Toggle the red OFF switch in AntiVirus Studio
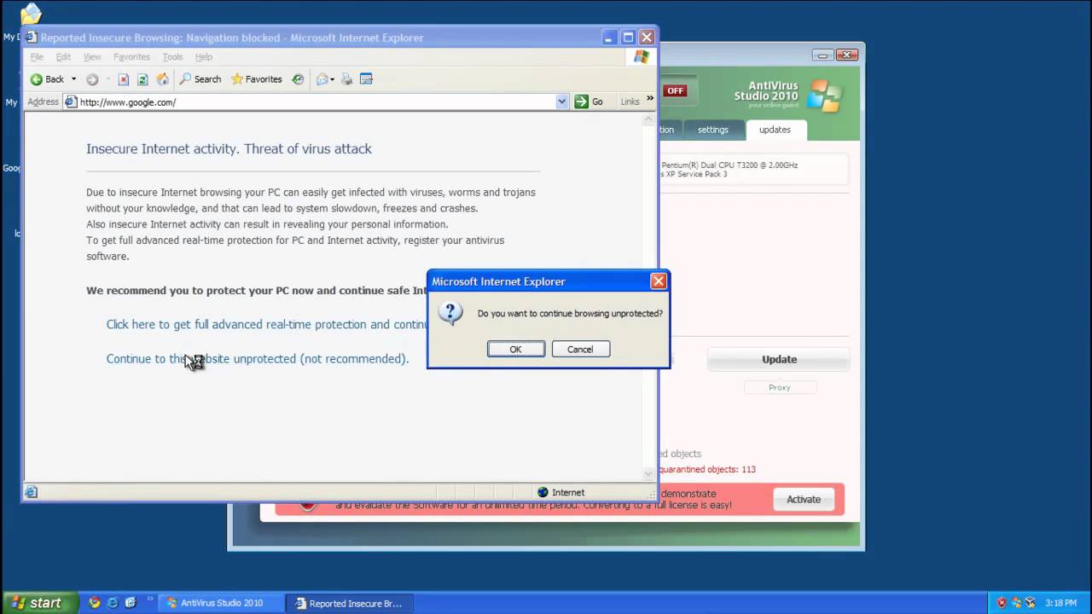1092x614 pixels. coord(676,90)
